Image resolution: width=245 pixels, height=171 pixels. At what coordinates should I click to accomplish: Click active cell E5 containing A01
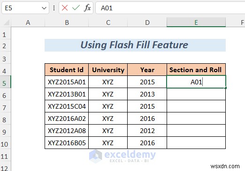[196, 82]
